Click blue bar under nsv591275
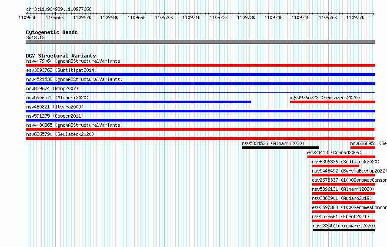 click(200, 120)
